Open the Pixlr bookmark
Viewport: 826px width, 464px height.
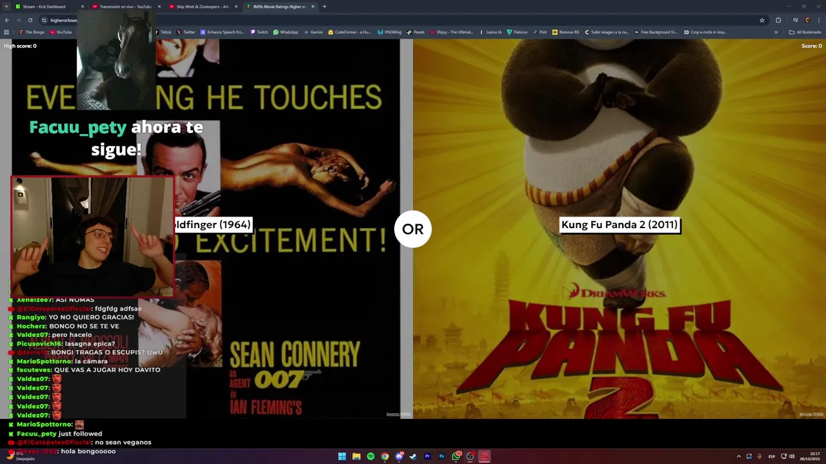(x=540, y=32)
